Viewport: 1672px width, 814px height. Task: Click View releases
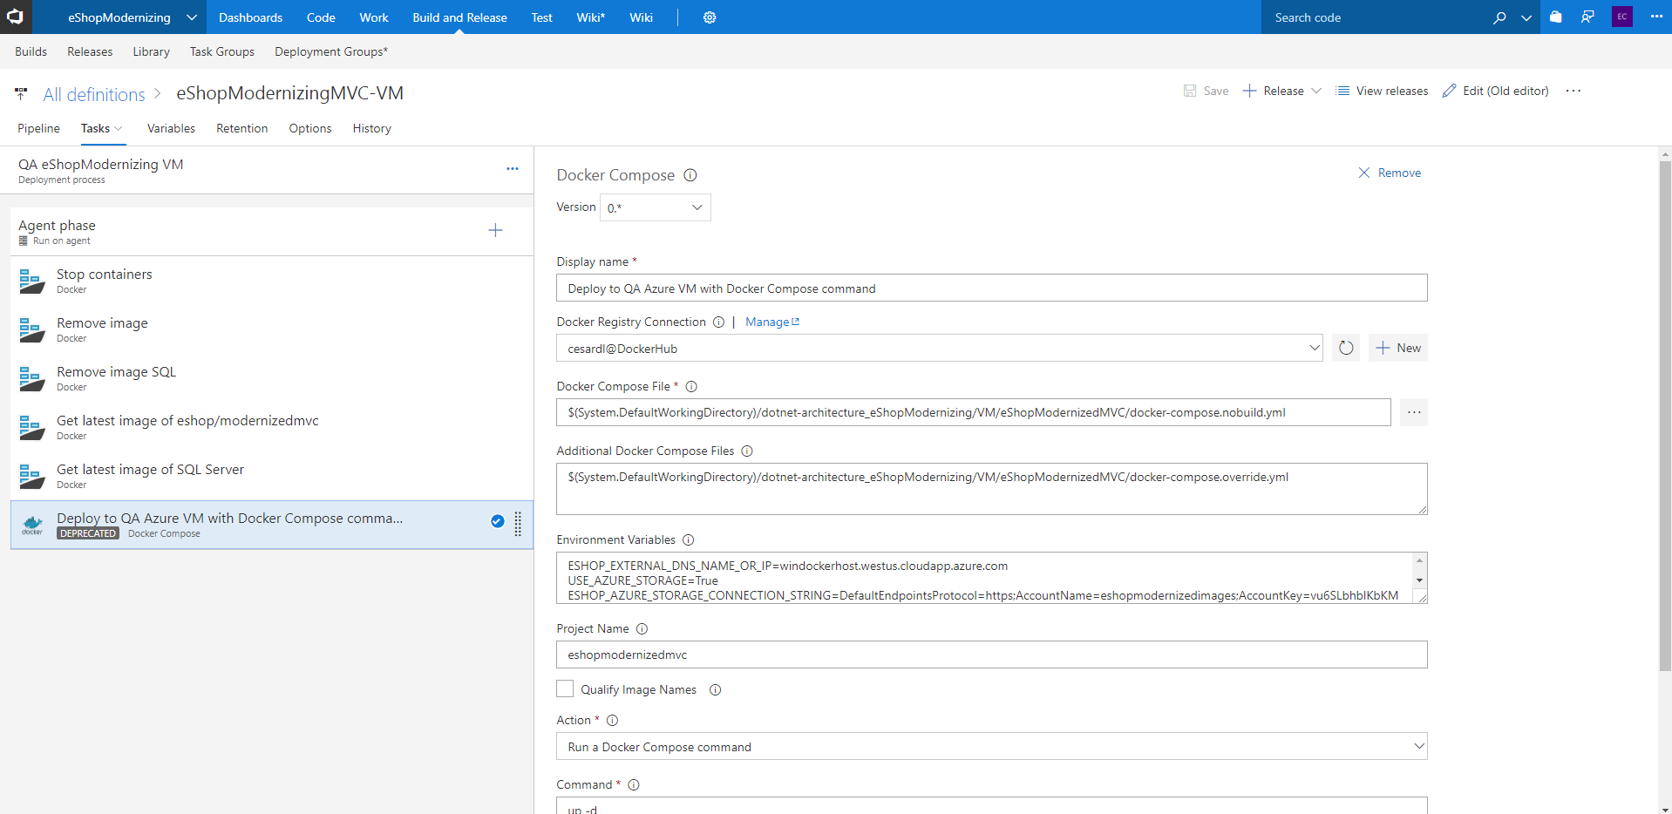click(1382, 91)
